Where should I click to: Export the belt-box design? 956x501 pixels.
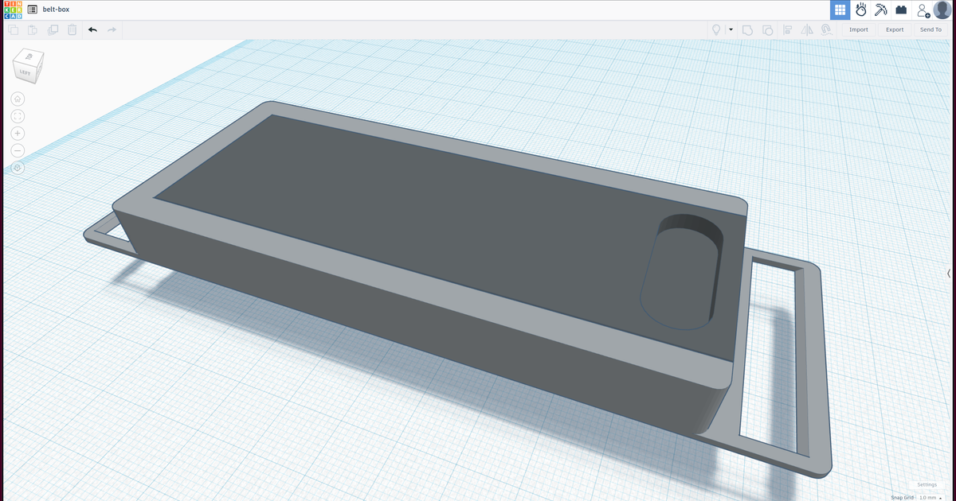(x=894, y=29)
